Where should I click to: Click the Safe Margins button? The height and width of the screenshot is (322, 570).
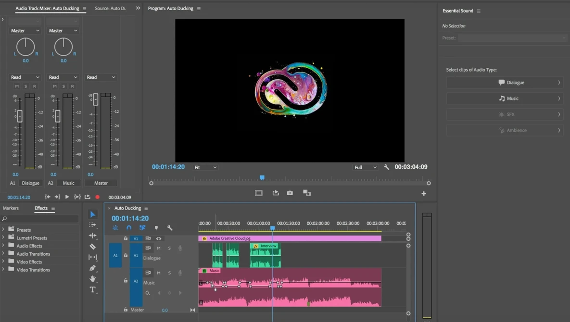point(258,193)
